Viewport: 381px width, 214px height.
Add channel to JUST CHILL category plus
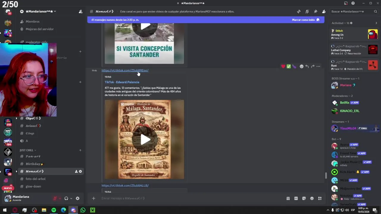tap(80, 150)
